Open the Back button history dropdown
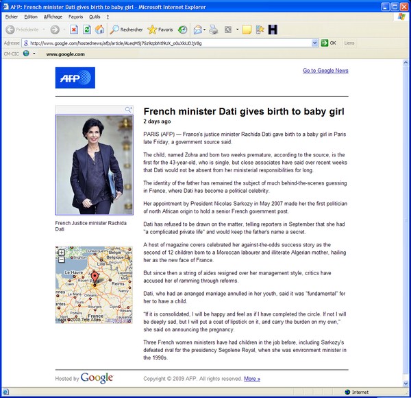Screen dimensions: 411x398 point(44,30)
